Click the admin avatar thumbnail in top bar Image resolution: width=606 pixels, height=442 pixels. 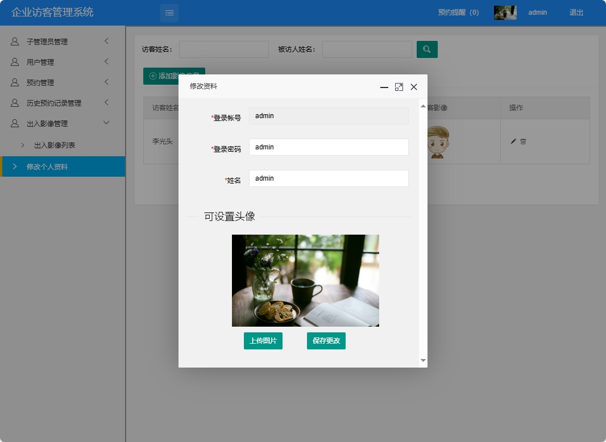[x=505, y=12]
